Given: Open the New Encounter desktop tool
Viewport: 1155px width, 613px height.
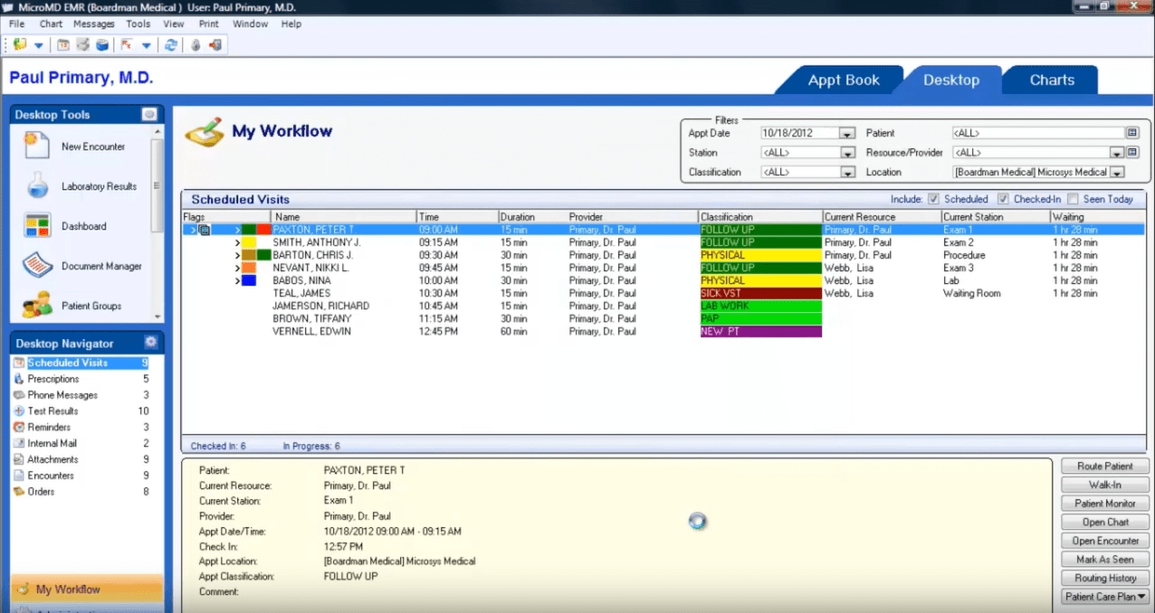Looking at the screenshot, I should coord(38,146).
